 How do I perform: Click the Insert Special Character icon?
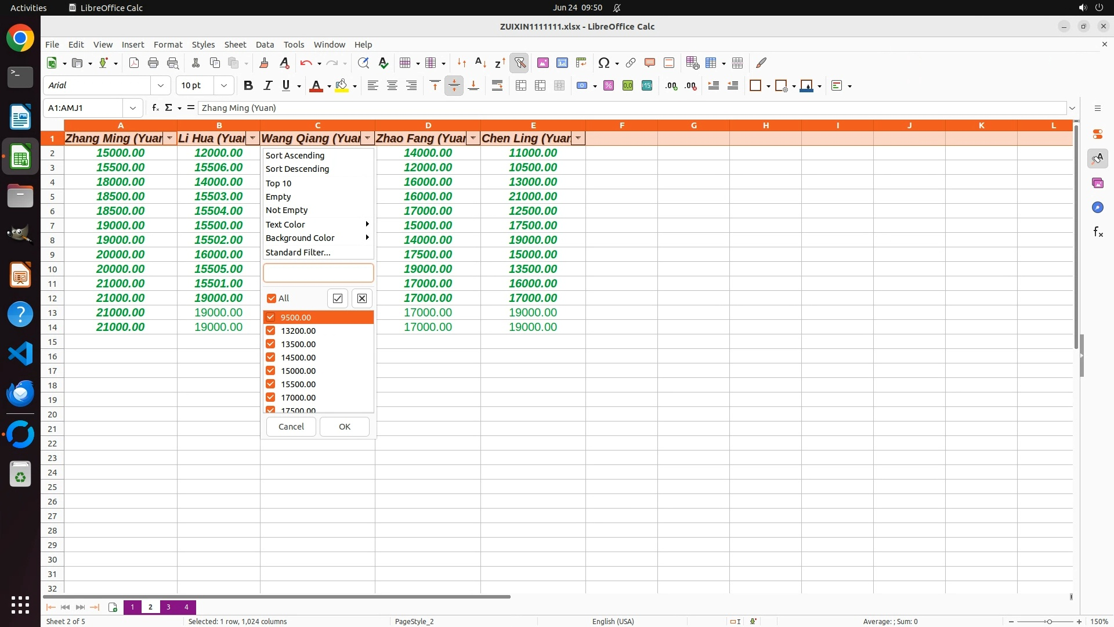point(603,63)
